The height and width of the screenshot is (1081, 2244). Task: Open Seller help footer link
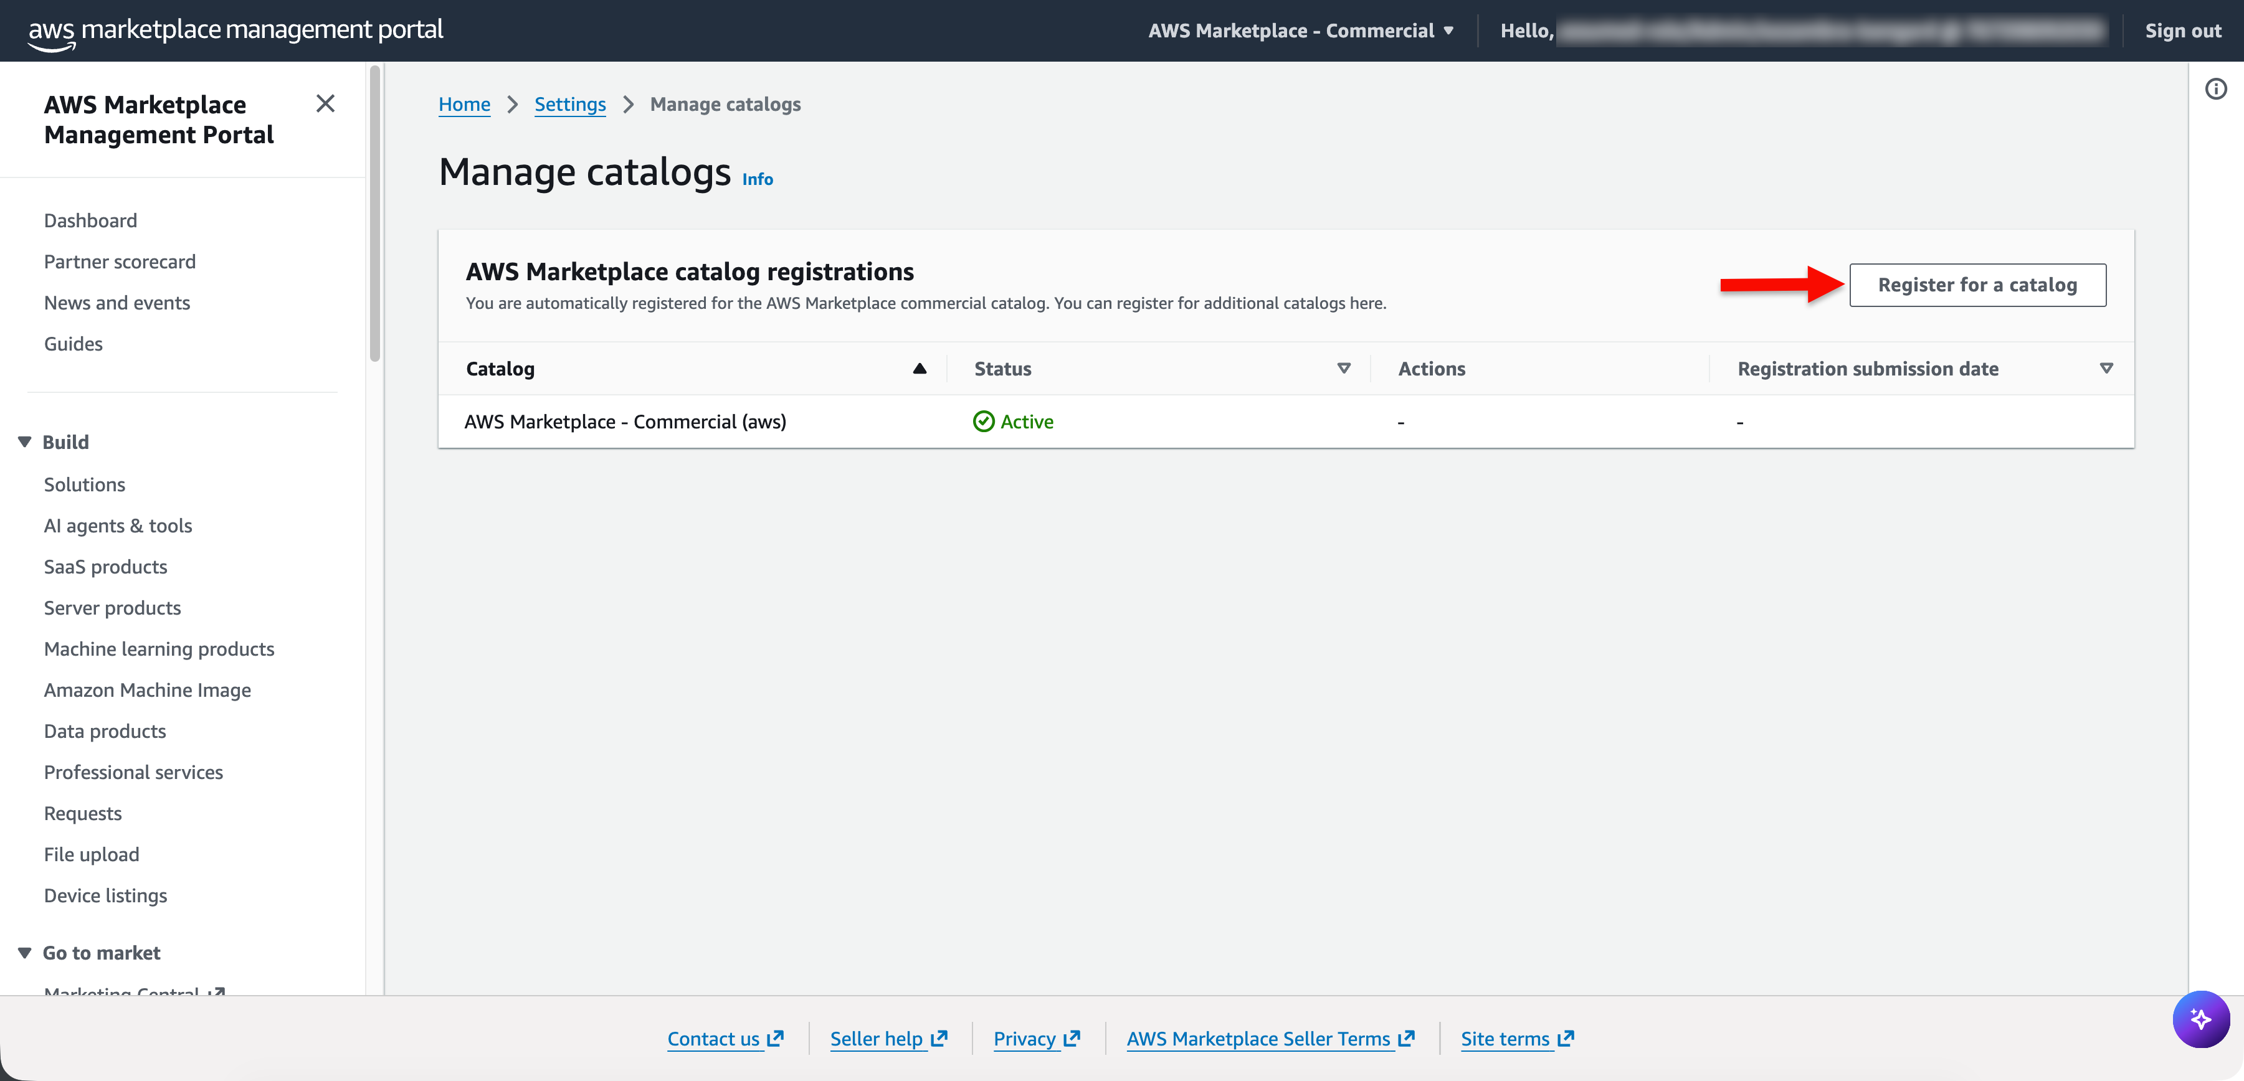coord(888,1039)
